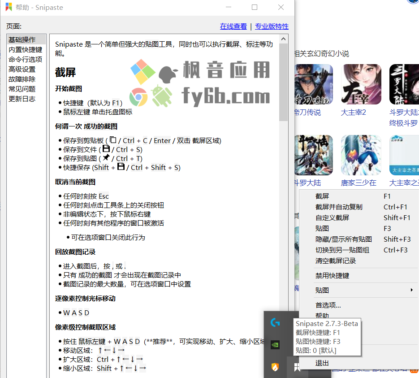This screenshot has width=419, height=378.
Task: Click the 截屏 heading in help
Action: pyautogui.click(x=65, y=73)
